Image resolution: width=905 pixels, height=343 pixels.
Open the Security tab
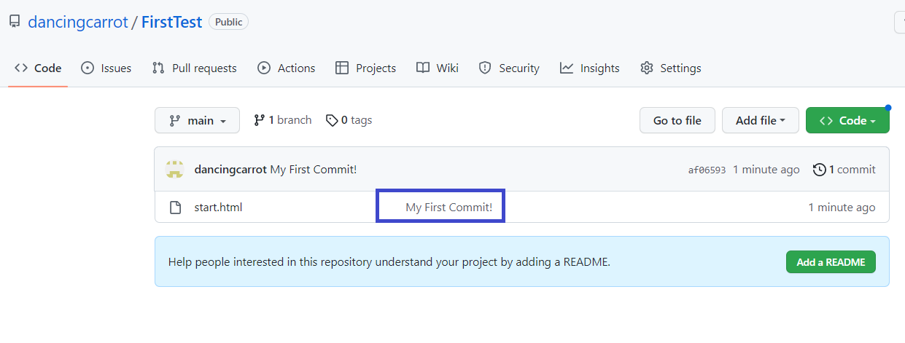pyautogui.click(x=509, y=68)
